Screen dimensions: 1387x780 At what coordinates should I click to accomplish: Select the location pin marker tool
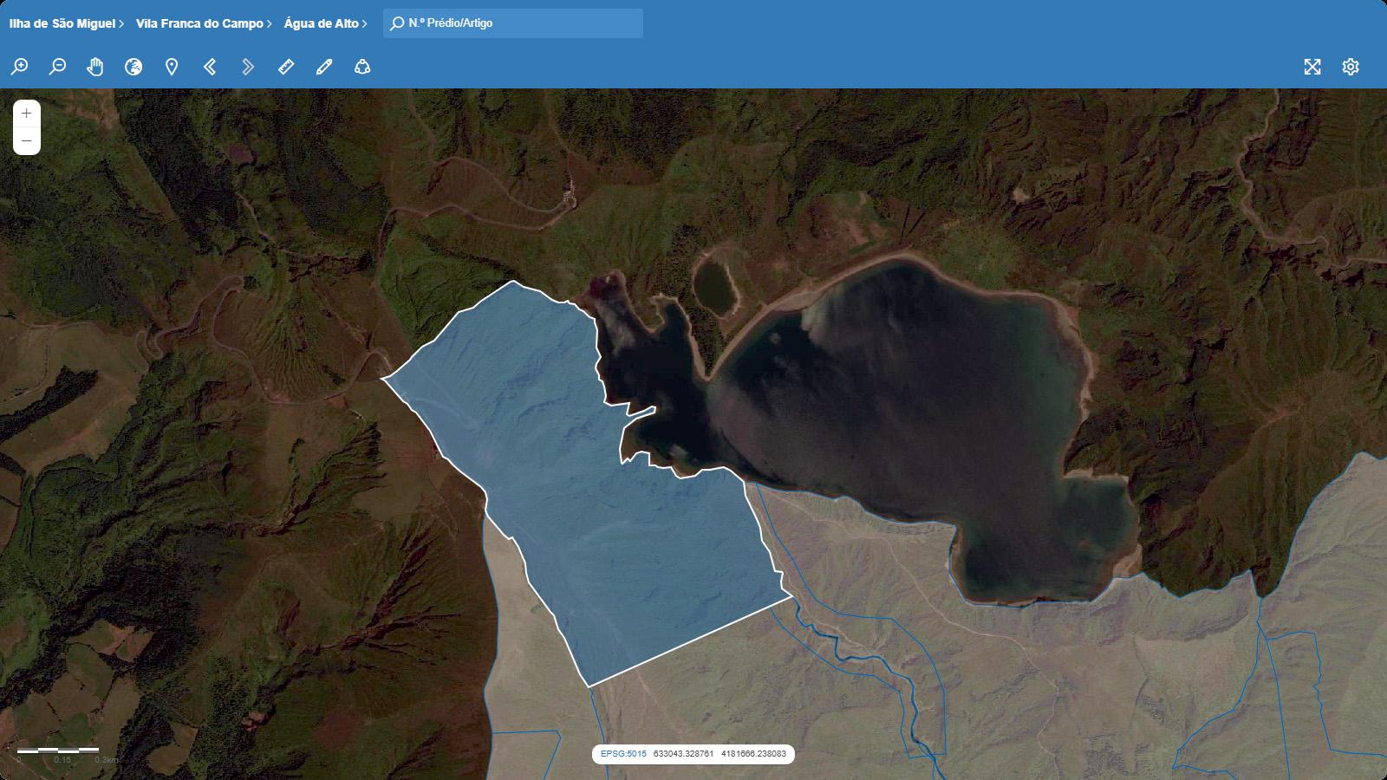click(172, 67)
